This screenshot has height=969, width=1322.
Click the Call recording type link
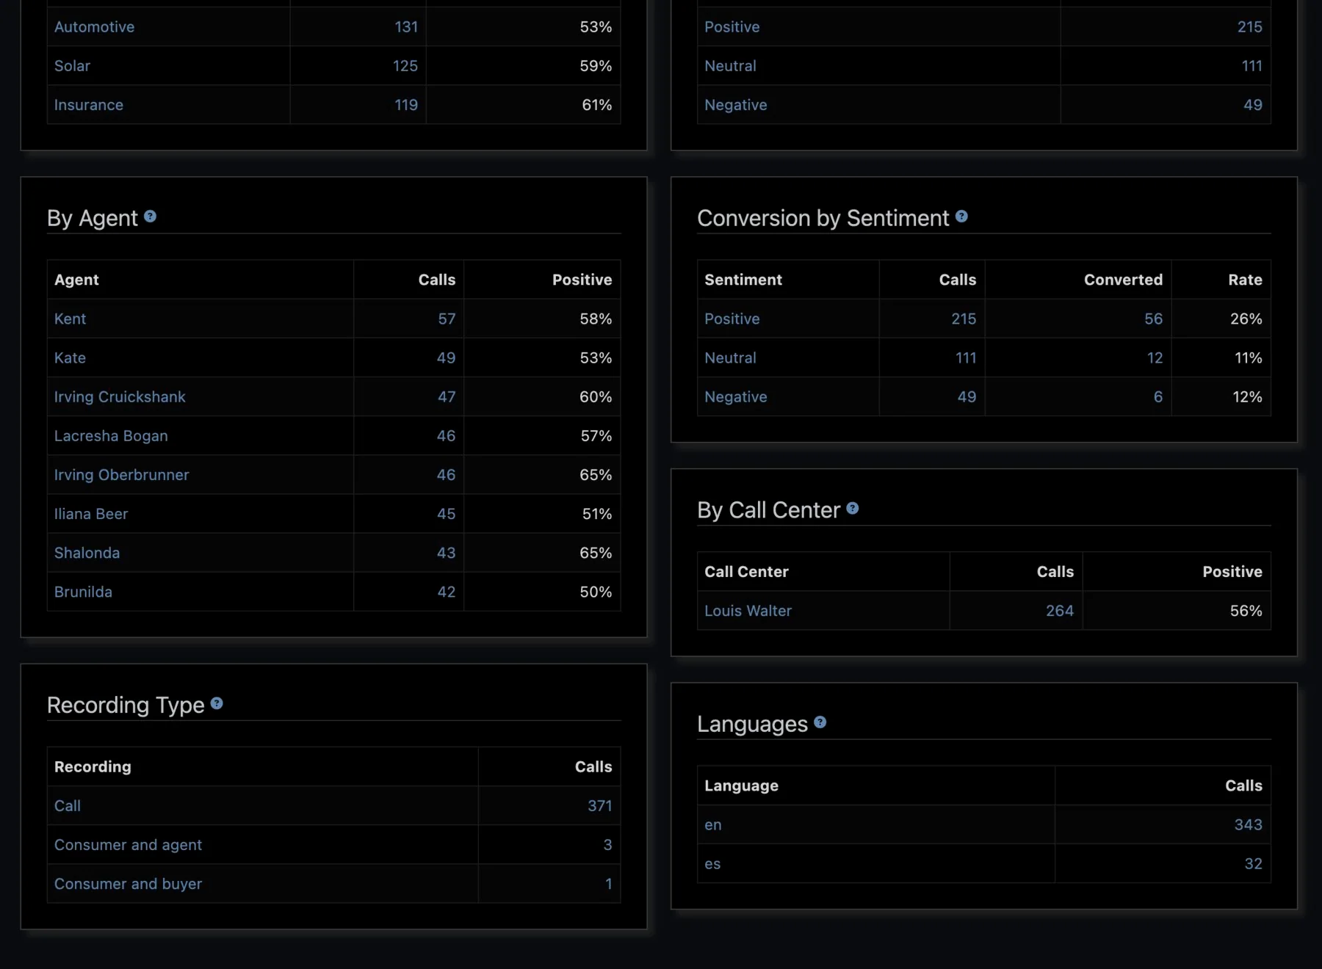coord(68,805)
